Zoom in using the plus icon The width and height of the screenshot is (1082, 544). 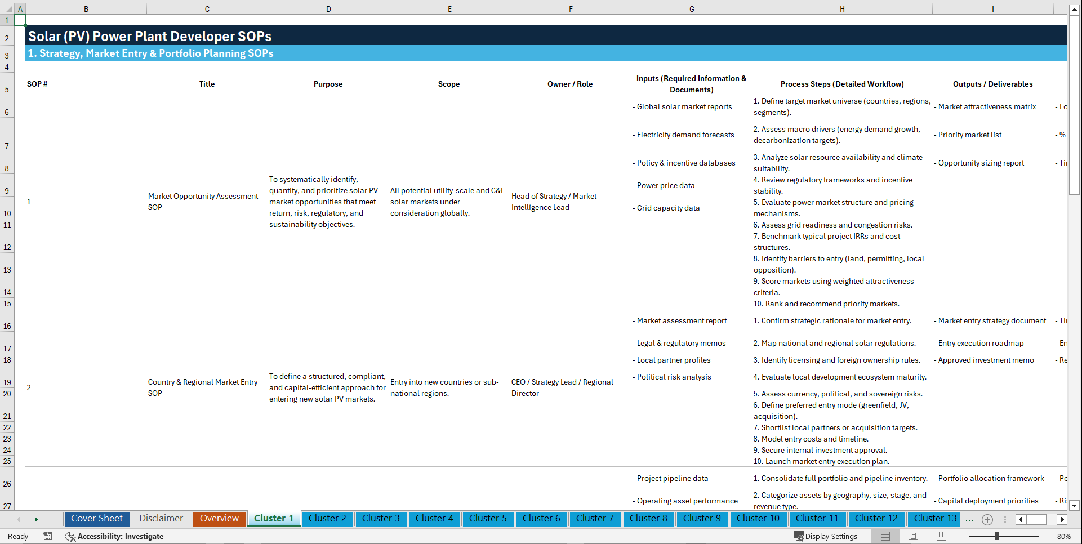coord(1045,536)
